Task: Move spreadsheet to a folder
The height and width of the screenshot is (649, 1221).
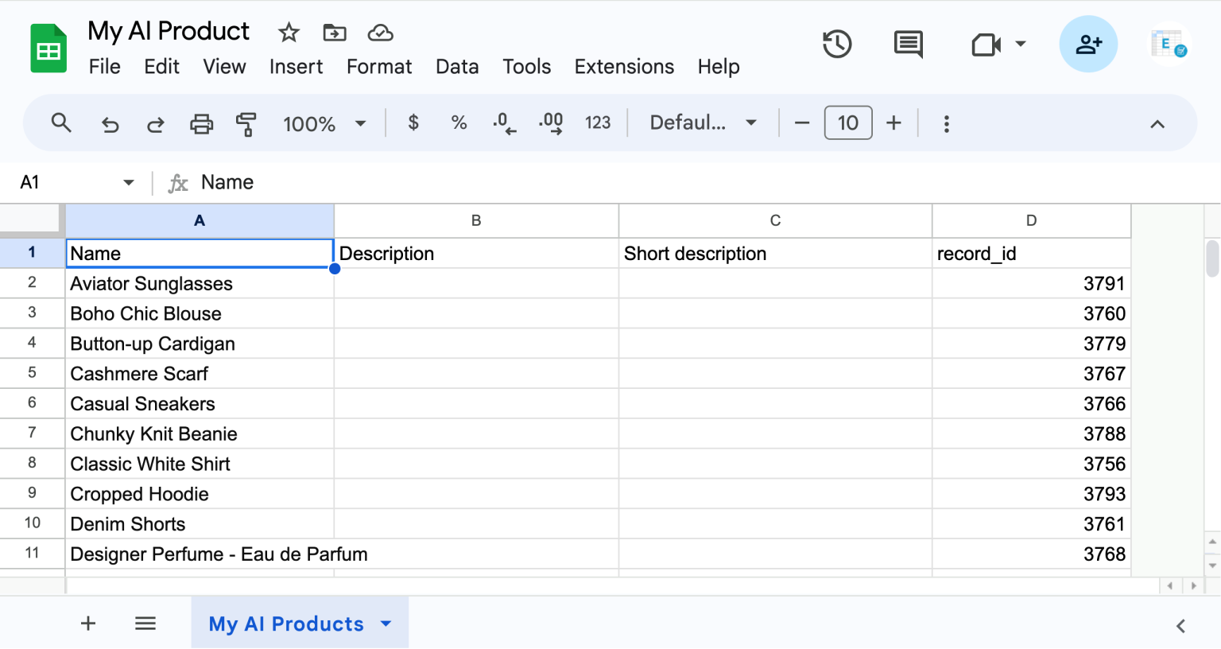Action: click(x=334, y=33)
